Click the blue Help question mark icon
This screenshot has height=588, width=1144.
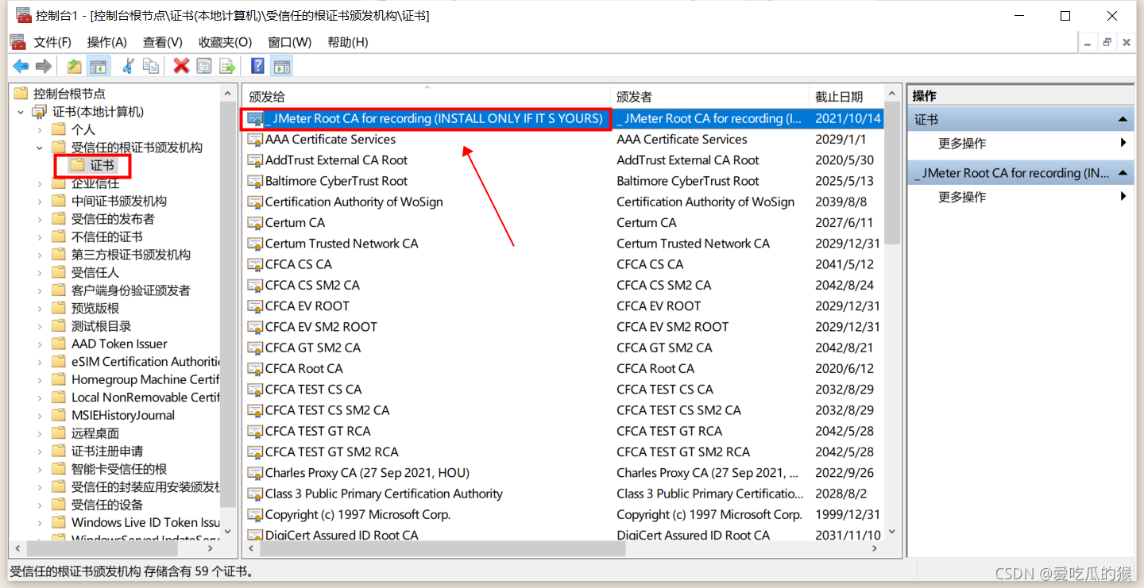tap(258, 67)
